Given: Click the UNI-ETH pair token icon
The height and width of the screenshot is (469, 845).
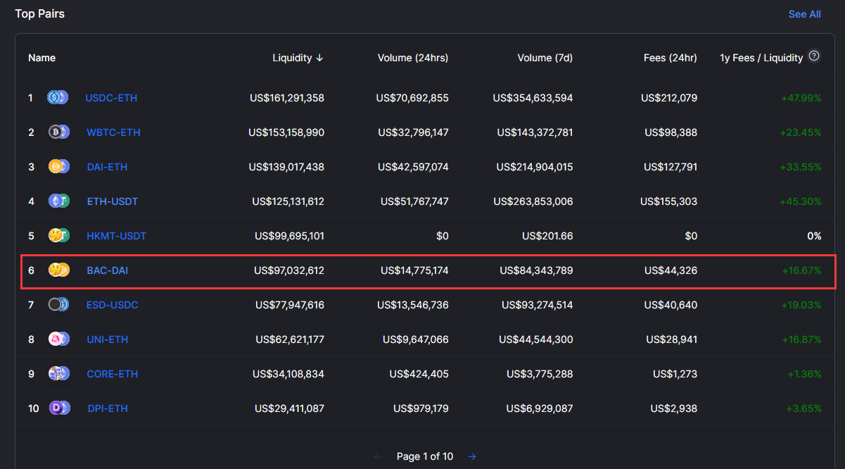Looking at the screenshot, I should click(58, 339).
